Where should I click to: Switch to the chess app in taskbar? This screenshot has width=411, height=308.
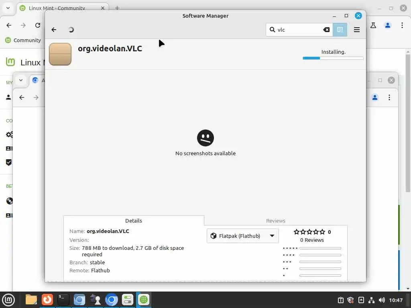coord(96,300)
